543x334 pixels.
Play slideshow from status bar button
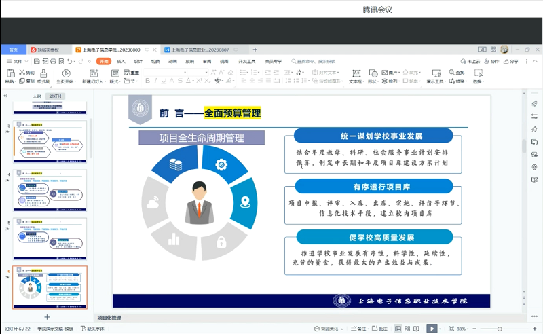click(432, 329)
